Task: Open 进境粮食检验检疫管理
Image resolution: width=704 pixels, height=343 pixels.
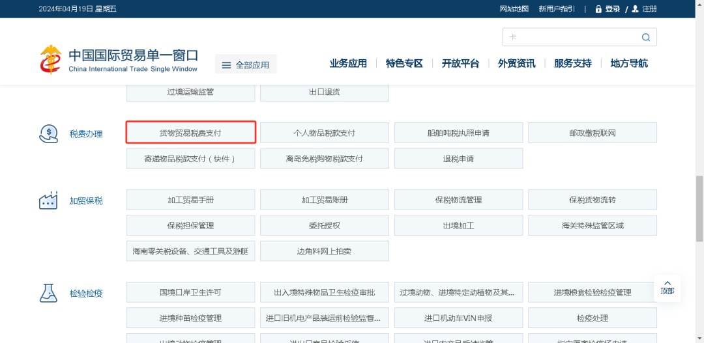Action: (593, 292)
